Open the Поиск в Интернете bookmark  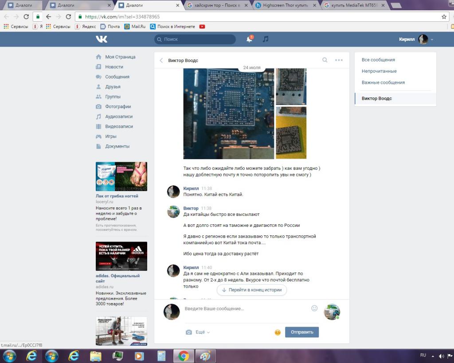click(x=172, y=26)
